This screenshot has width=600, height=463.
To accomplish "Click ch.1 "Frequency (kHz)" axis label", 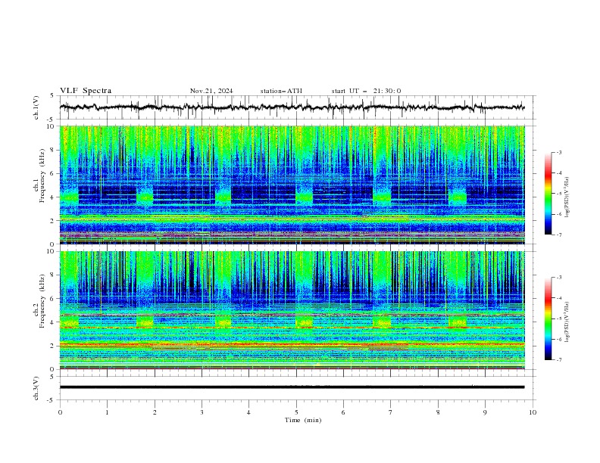I will [x=42, y=176].
